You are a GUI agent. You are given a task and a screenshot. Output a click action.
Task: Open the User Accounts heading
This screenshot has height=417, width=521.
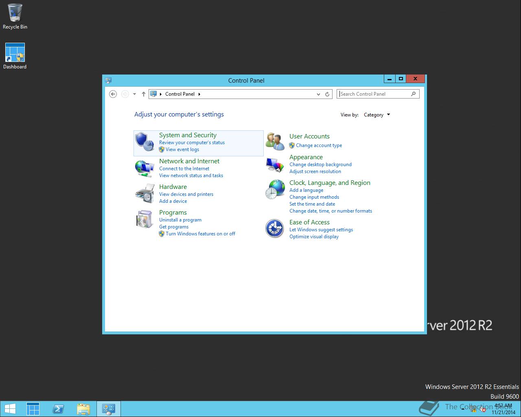[309, 136]
